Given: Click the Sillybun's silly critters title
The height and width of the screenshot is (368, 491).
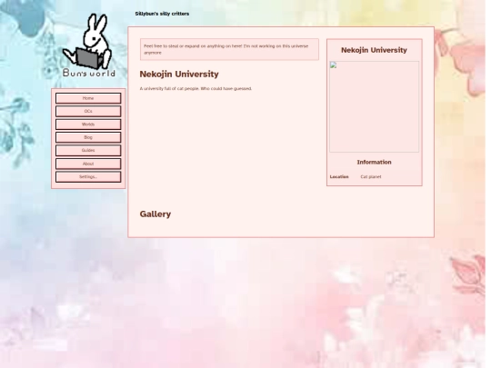Looking at the screenshot, I should [x=162, y=14].
